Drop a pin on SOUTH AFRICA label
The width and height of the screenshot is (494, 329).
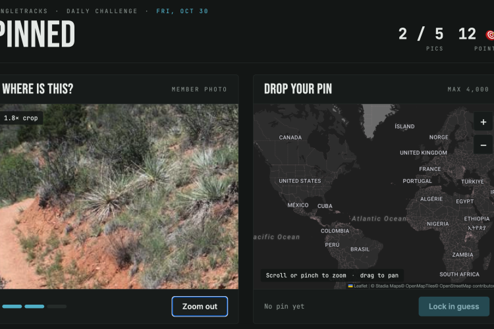459,274
